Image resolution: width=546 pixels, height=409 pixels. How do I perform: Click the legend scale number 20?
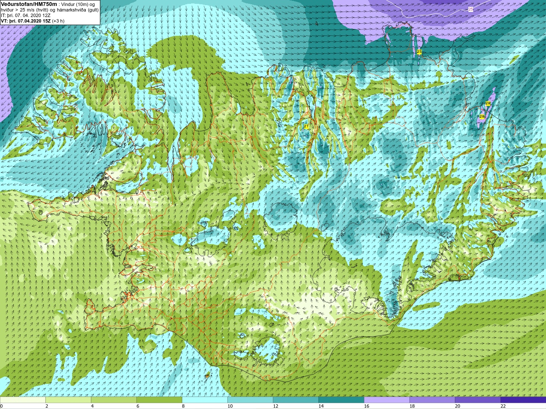[x=458, y=406]
